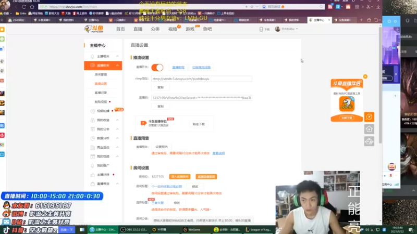417x234 pixels.
Task: Click the 前往下载 button for 斗鱼直播伴侣
Action: click(199, 124)
